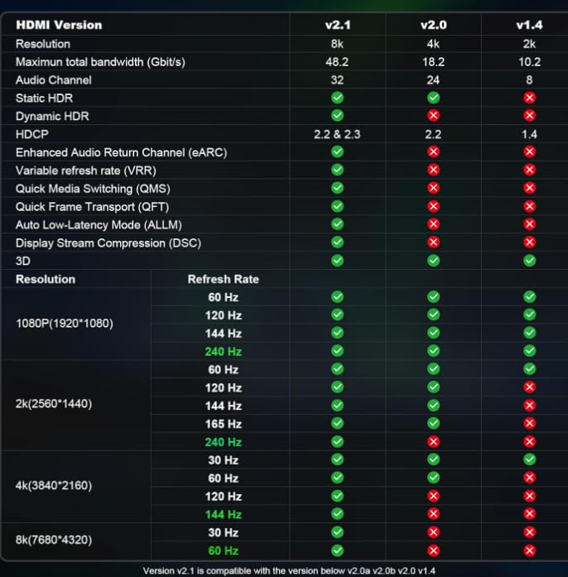
Task: Select v2.0 red cross for Variable refresh rate
Action: coord(433,170)
